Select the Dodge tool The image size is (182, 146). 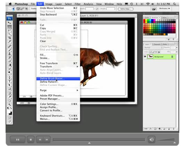(9, 72)
